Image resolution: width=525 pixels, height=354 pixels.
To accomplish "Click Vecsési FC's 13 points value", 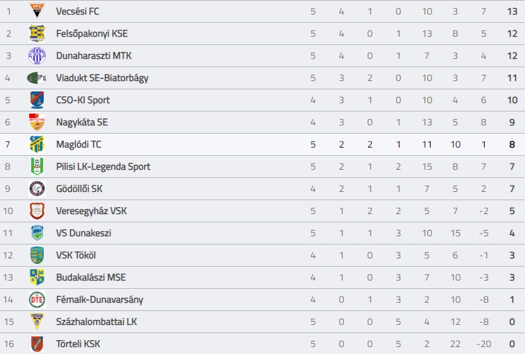I will click(512, 11).
